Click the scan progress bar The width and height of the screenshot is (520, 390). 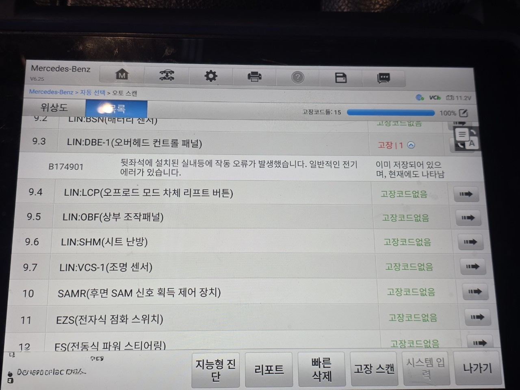[x=391, y=113]
